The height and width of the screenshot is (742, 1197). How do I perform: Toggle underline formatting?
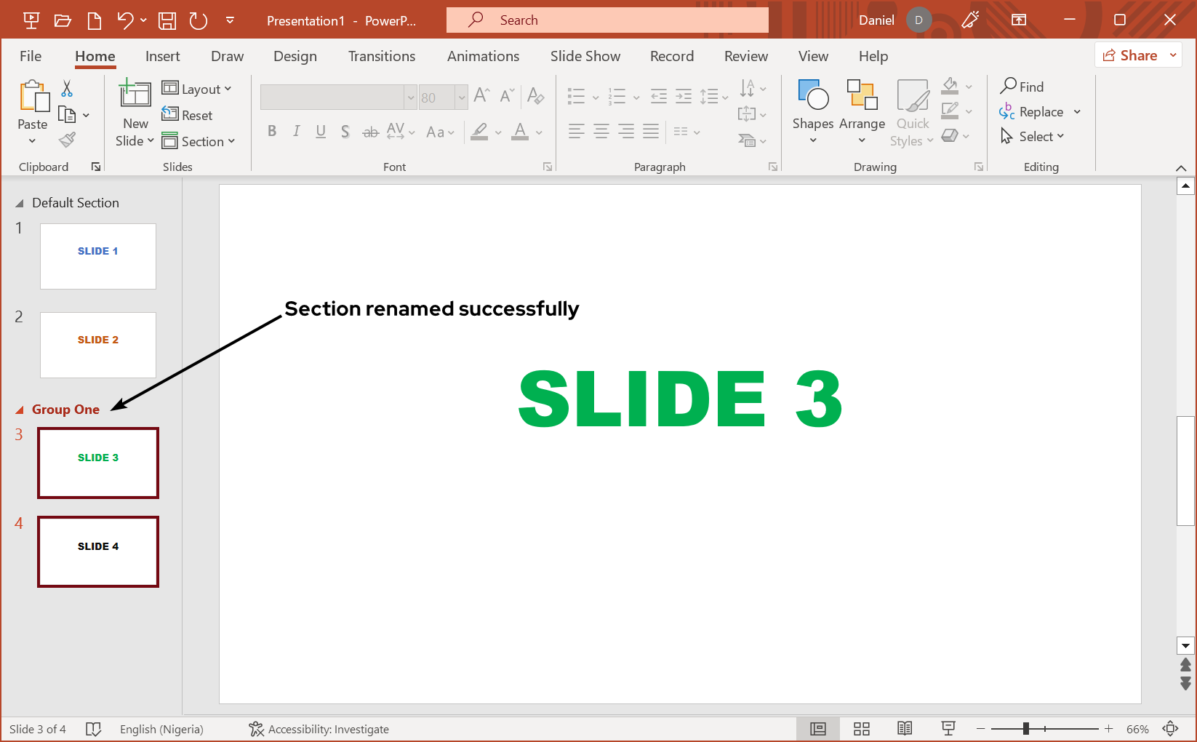[x=321, y=131]
